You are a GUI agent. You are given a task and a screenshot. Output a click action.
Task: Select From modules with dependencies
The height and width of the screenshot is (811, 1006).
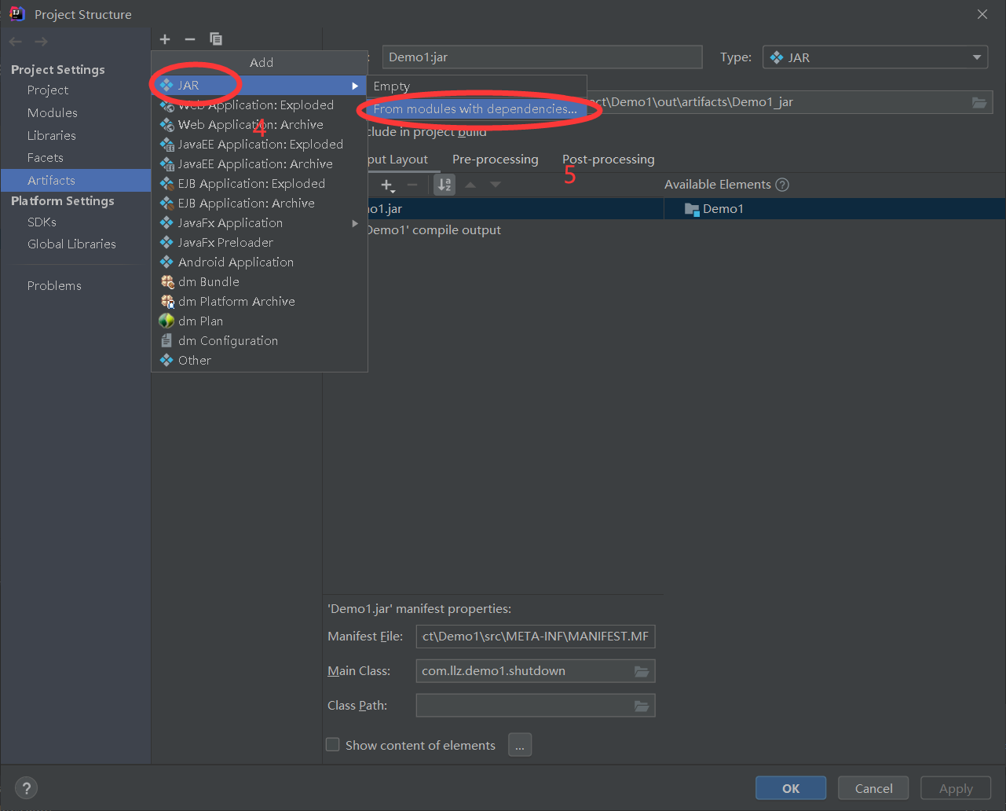click(x=477, y=108)
